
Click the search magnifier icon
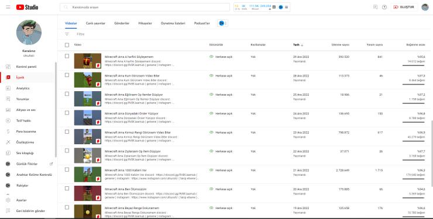(x=66, y=7)
